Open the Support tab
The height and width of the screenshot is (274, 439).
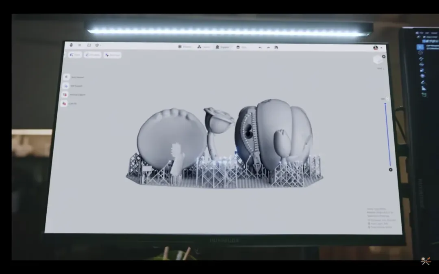click(222, 47)
